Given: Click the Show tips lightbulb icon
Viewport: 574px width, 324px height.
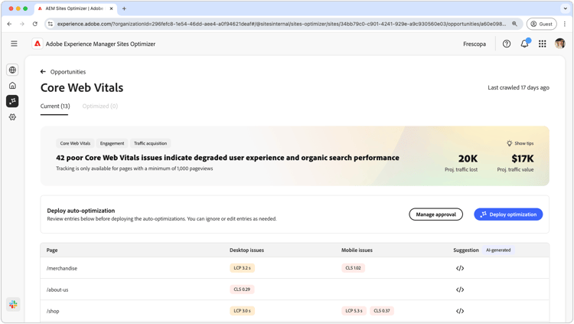Looking at the screenshot, I should [509, 143].
